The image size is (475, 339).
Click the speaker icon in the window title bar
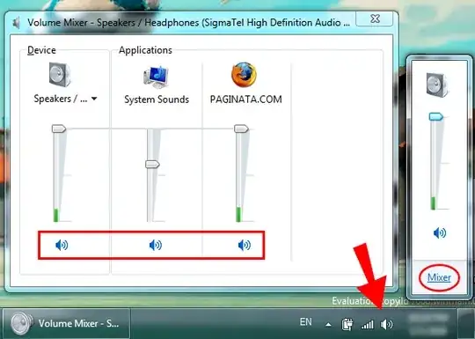pos(17,23)
